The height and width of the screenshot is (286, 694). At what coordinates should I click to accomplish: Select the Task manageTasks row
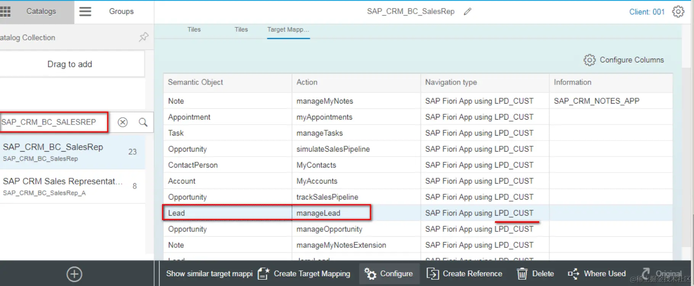(418, 133)
